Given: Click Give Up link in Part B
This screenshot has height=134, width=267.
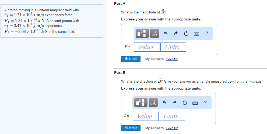Looking at the screenshot, I should (x=172, y=128).
